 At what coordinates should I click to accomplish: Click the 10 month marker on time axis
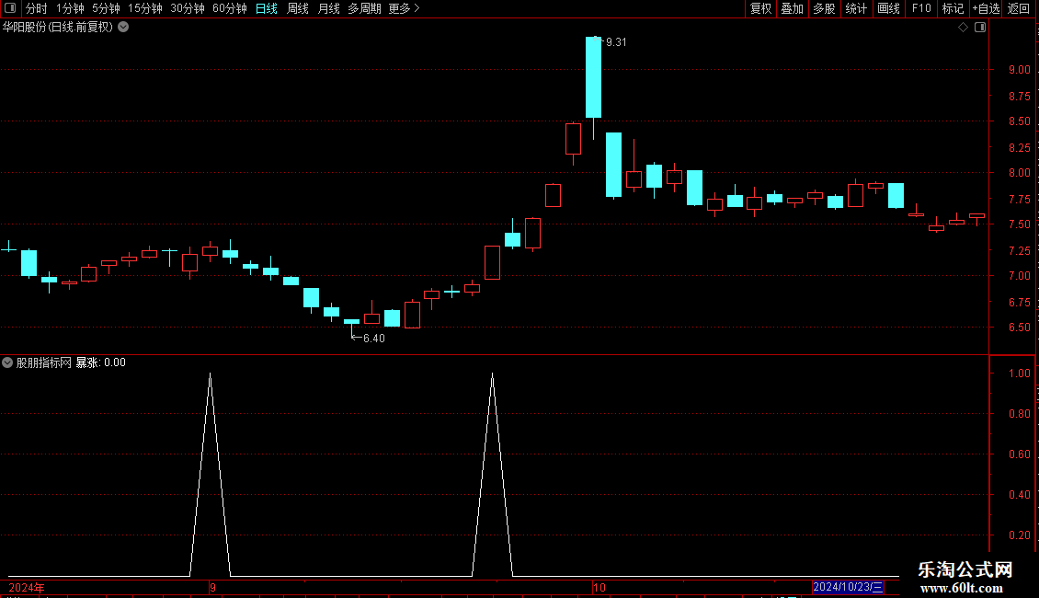click(x=599, y=587)
